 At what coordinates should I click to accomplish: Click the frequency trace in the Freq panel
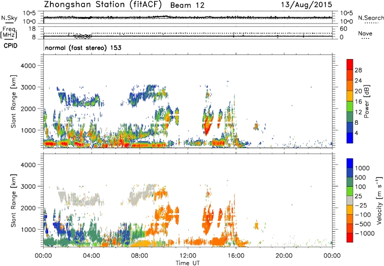click(188, 36)
